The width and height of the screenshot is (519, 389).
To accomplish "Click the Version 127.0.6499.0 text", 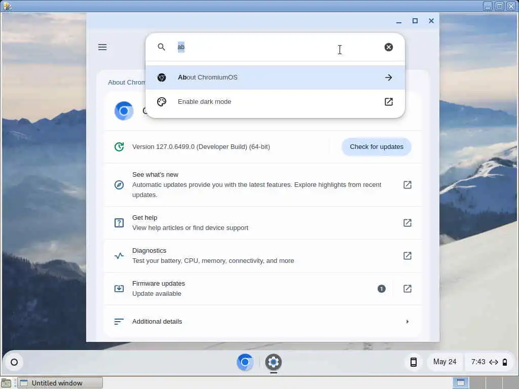I will tap(201, 146).
